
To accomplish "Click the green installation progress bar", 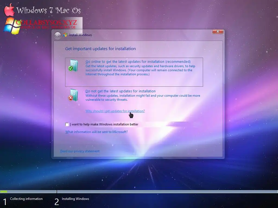I will pos(4,191).
